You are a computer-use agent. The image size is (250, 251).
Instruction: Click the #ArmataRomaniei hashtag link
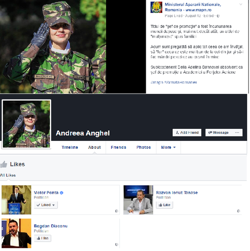[181, 82]
